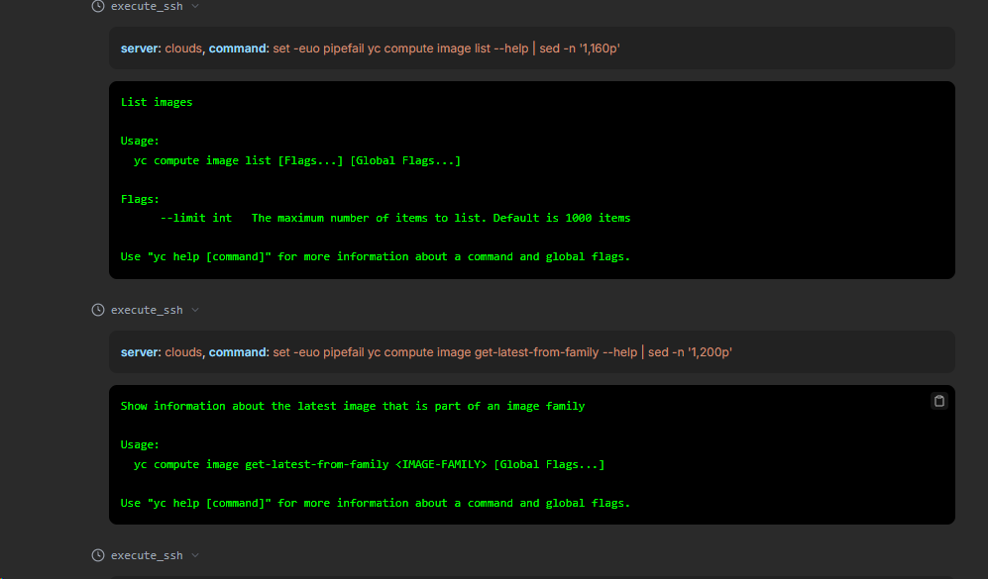Click 'Usage:' heading in the List images output
This screenshot has width=988, height=579.
[140, 141]
